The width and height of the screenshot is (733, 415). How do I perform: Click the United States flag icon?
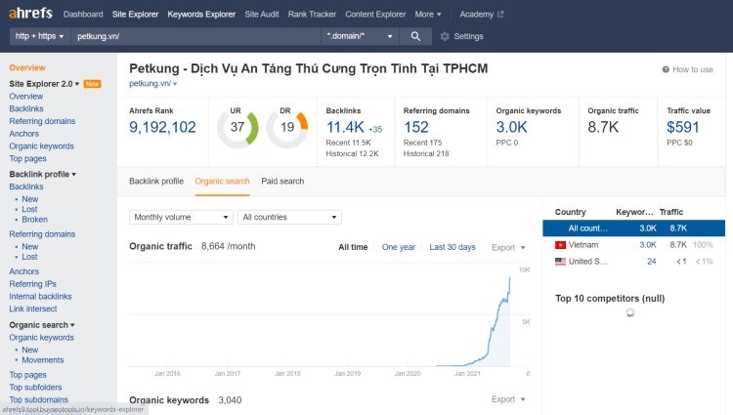[x=560, y=262]
